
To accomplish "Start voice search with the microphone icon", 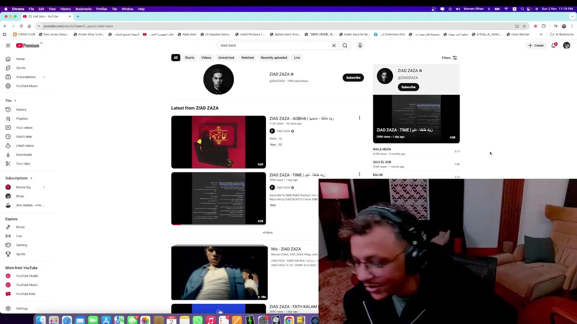I will (360, 45).
